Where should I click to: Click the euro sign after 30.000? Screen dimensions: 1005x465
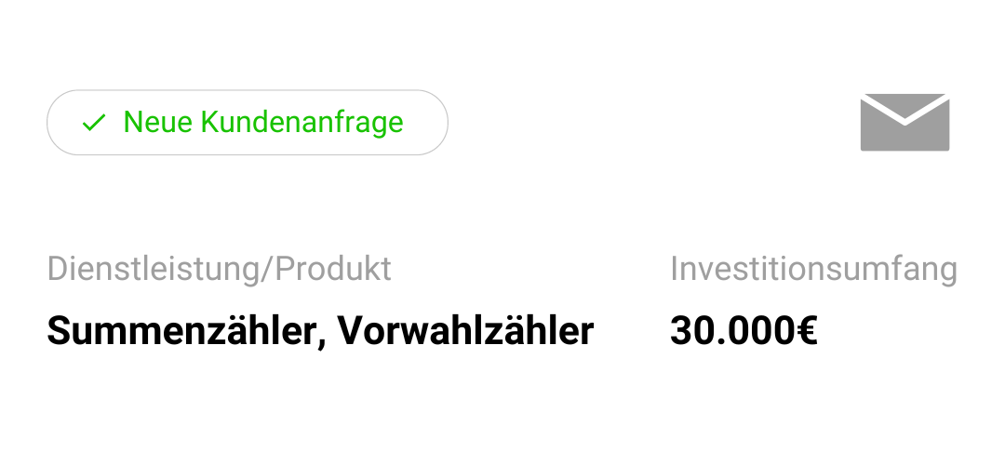coord(807,330)
